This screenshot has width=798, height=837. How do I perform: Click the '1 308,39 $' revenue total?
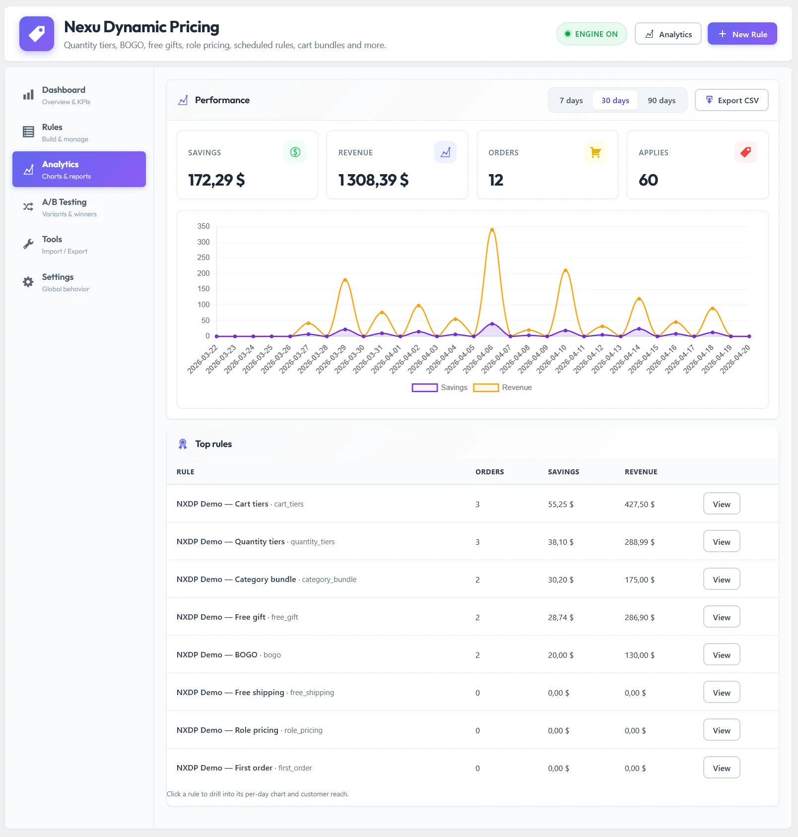373,180
